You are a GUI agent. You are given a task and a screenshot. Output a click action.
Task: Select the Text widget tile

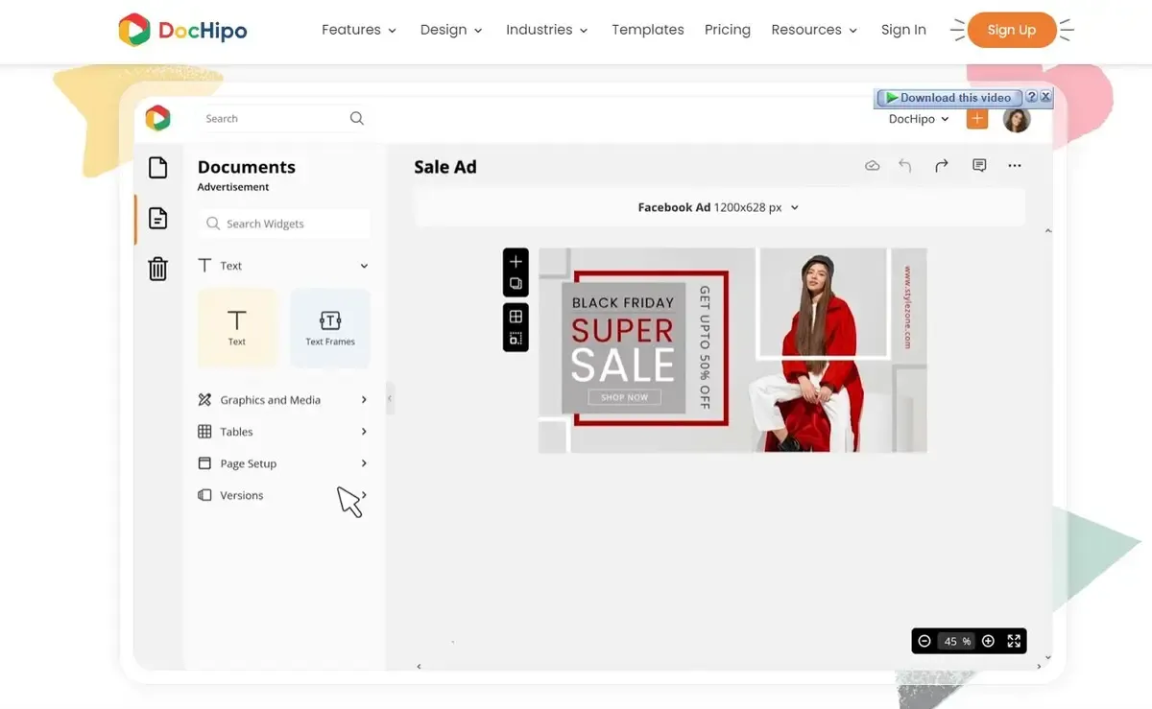tap(237, 328)
